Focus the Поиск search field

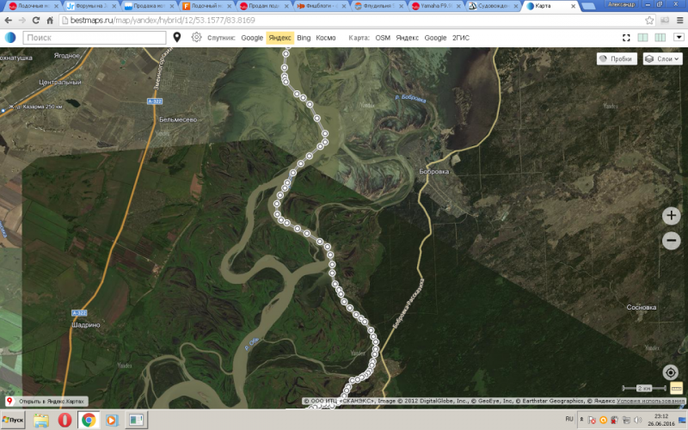point(95,38)
